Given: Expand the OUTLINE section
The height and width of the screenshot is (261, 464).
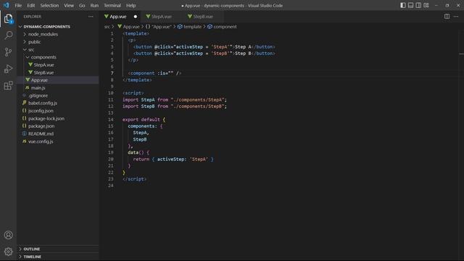Looking at the screenshot, I should [58, 249].
